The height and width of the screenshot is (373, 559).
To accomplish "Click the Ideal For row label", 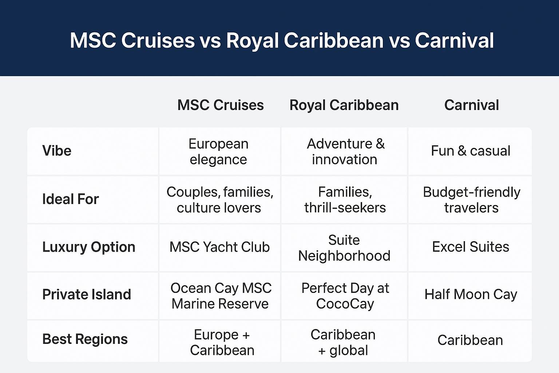I will tap(71, 199).
